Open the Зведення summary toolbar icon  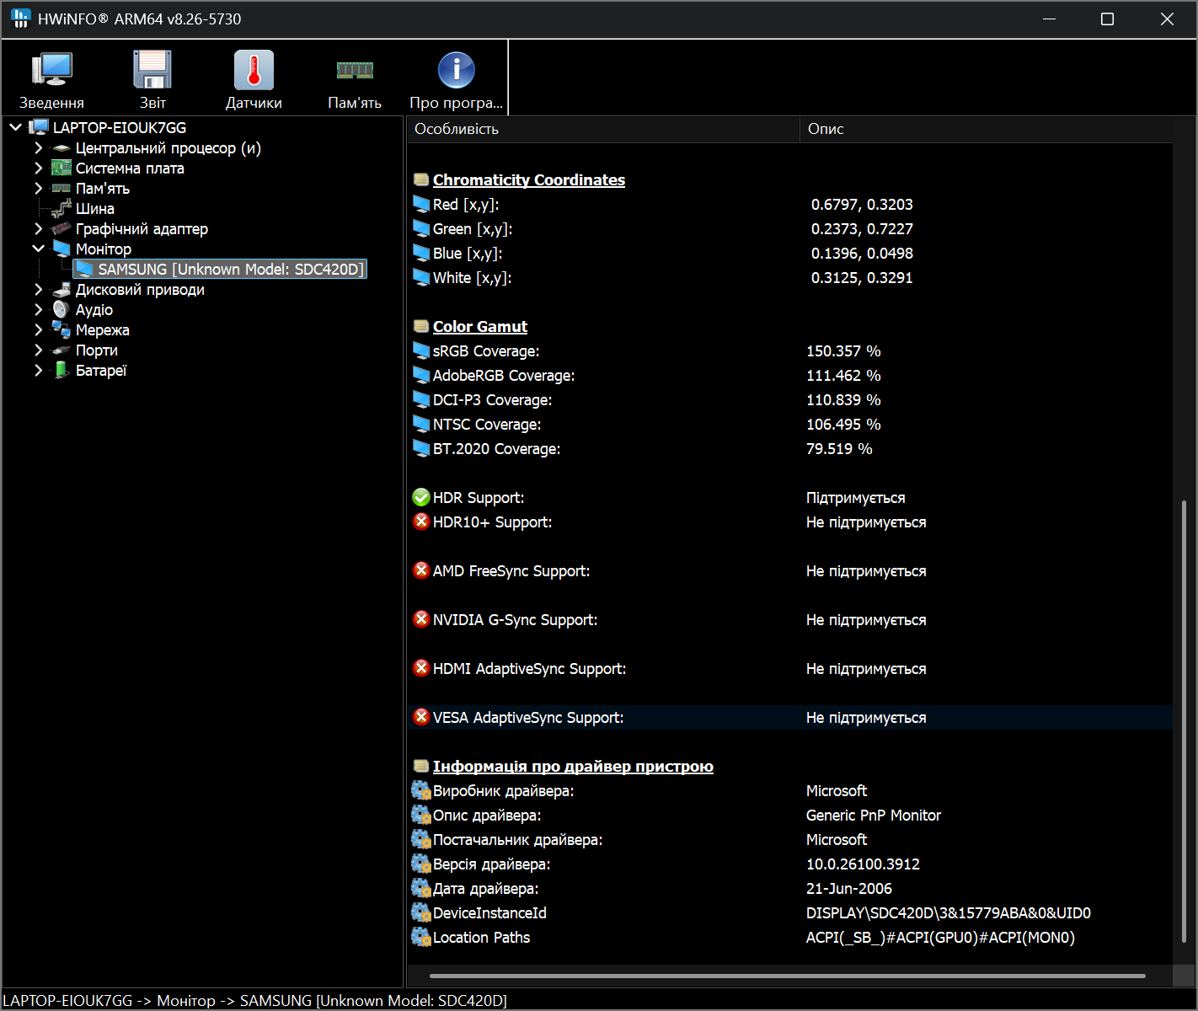click(51, 70)
